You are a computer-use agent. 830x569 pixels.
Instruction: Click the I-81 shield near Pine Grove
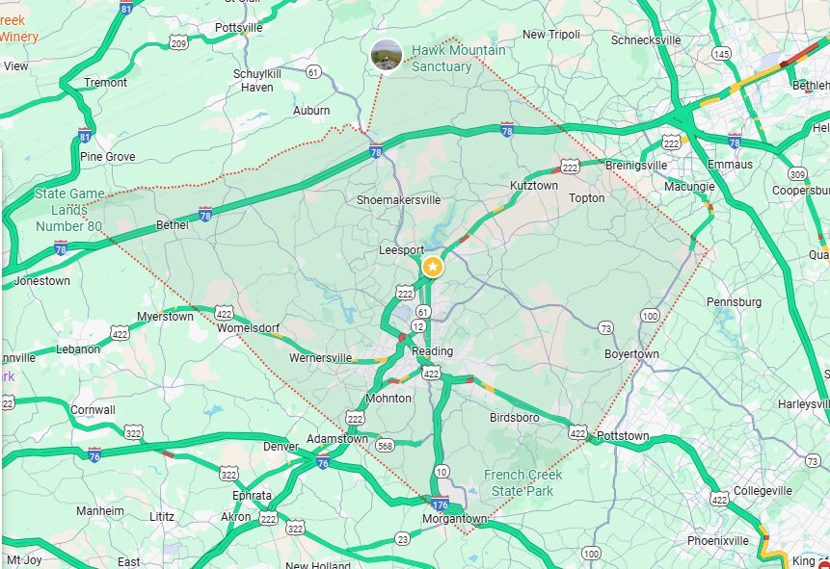85,136
